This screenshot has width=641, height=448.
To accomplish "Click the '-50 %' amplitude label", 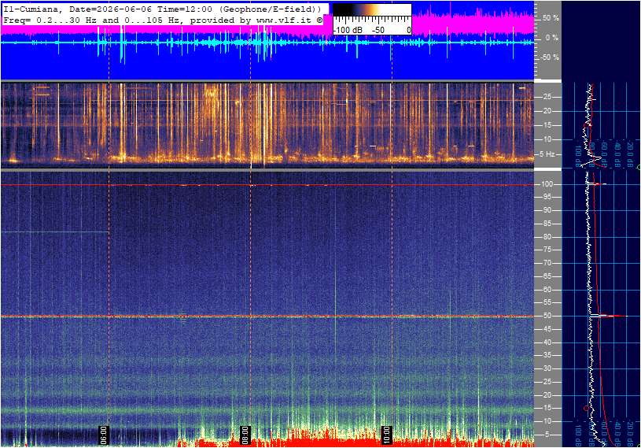I will pyautogui.click(x=549, y=57).
